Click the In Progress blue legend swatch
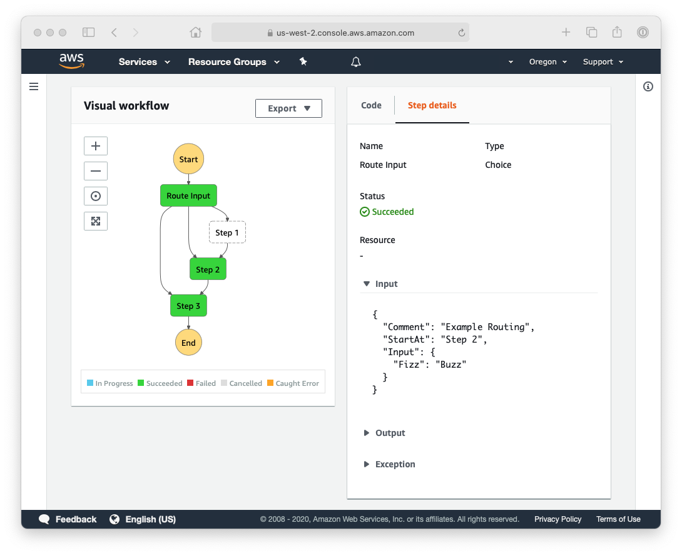 (90, 383)
